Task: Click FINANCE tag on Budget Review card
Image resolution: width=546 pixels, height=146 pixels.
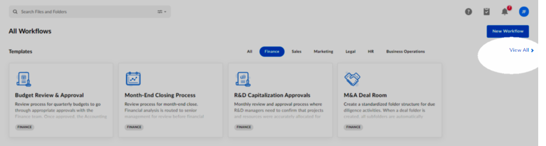Action: pyautogui.click(x=25, y=127)
